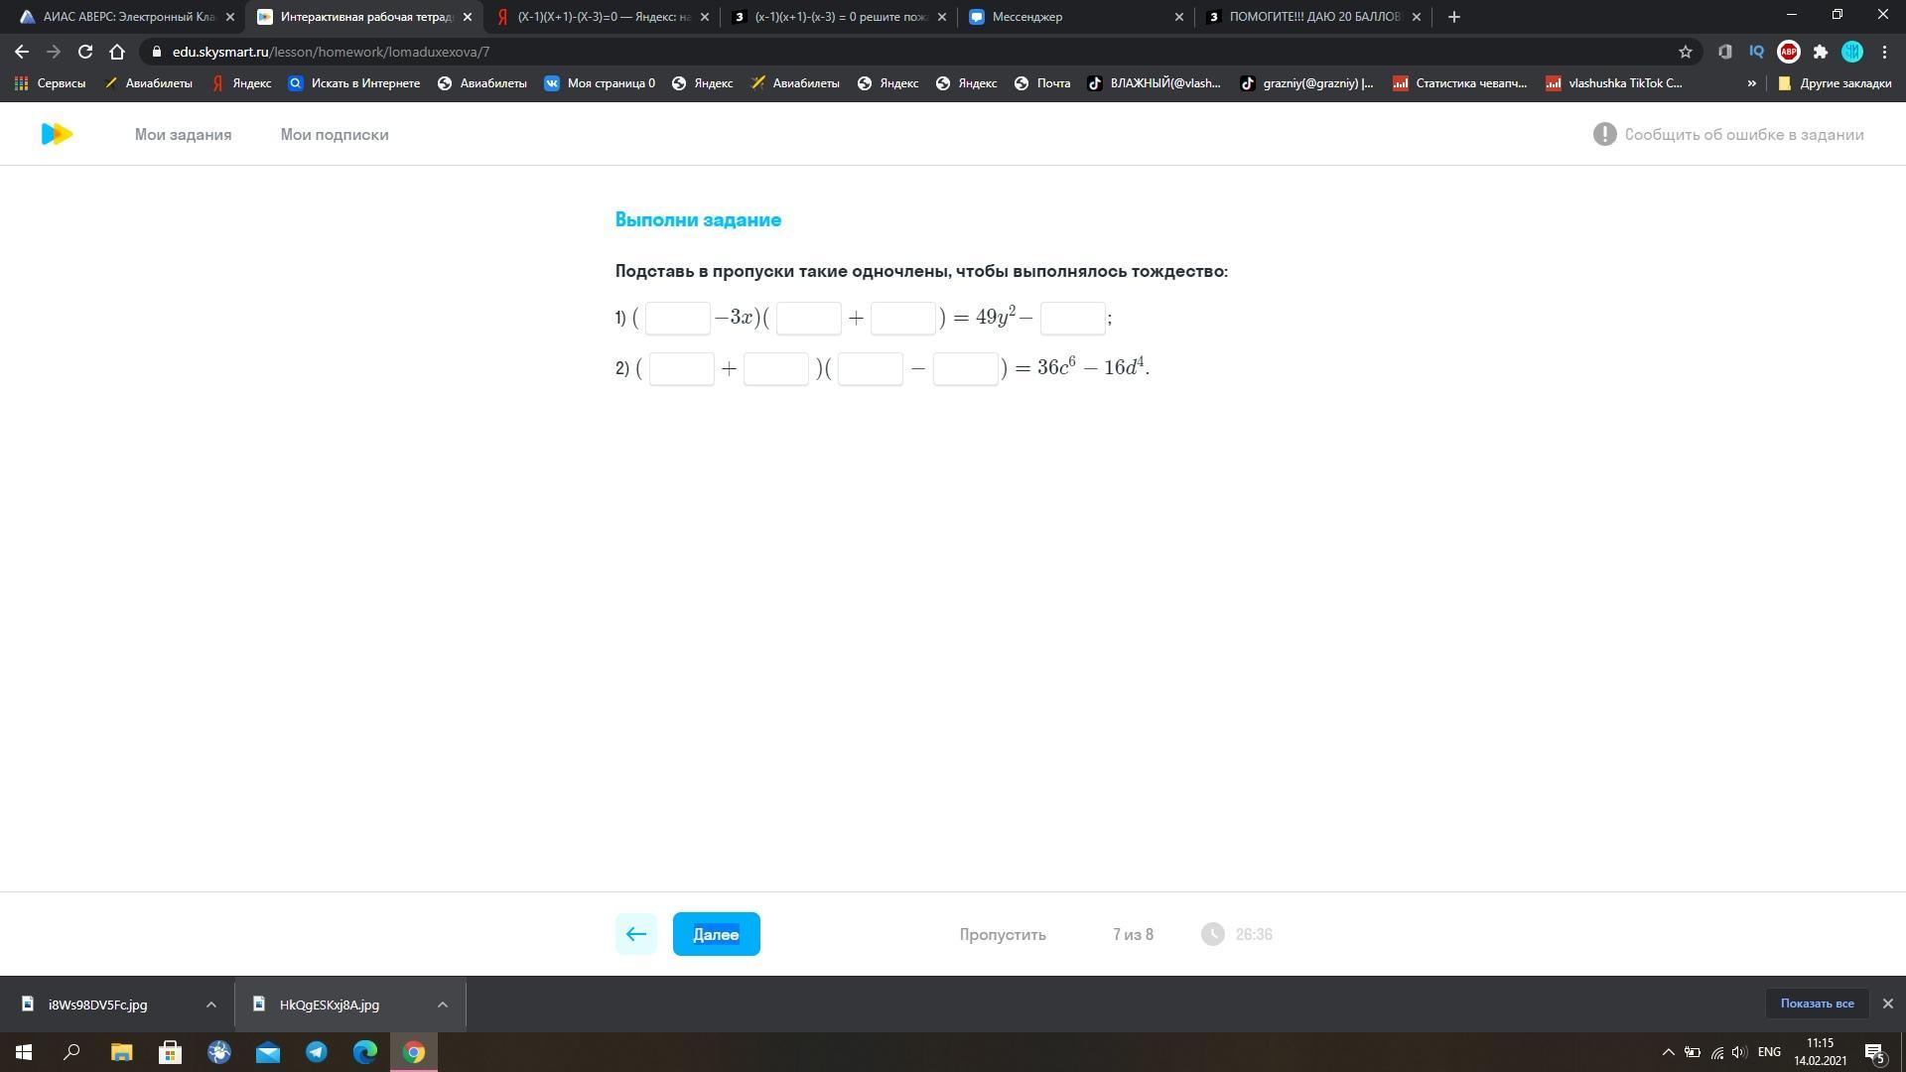Viewport: 1906px width, 1072px height.
Task: Click the blank after 49y² minus
Action: pyautogui.click(x=1072, y=318)
